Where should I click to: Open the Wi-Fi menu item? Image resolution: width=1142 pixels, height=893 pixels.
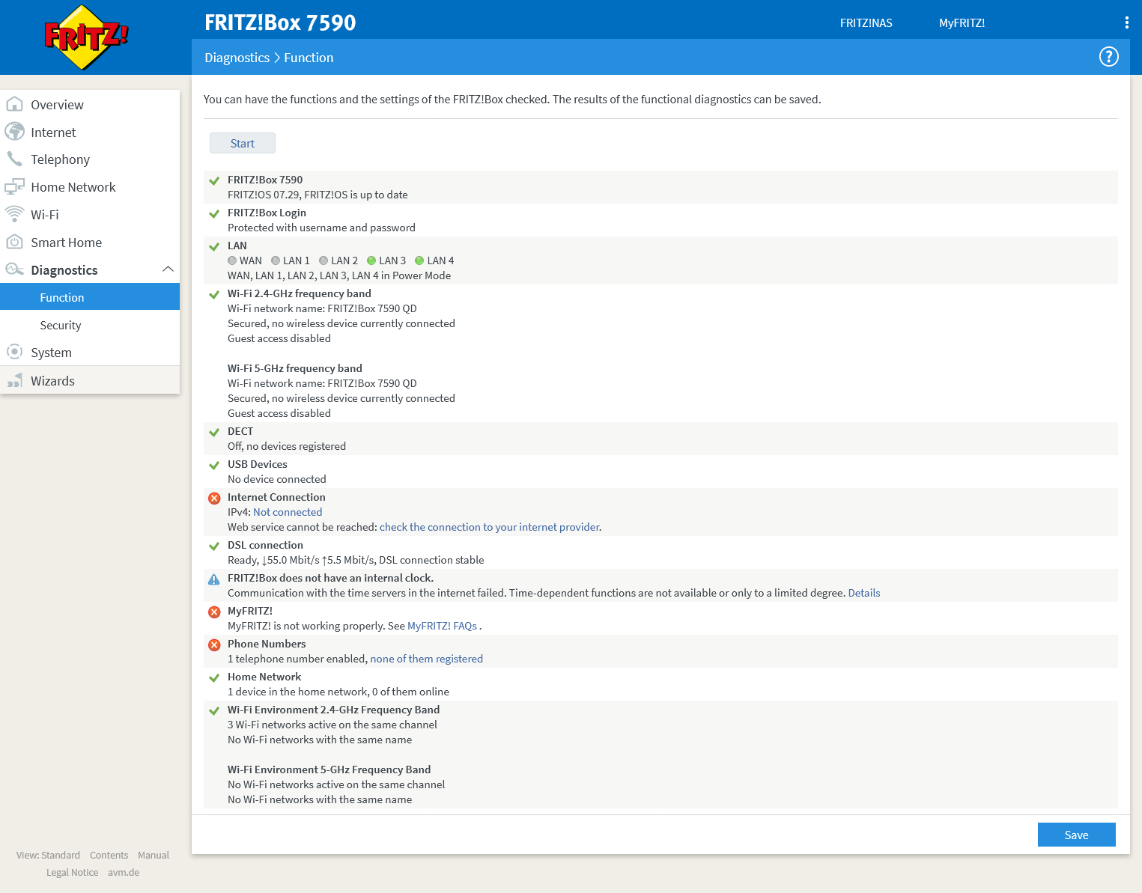click(x=90, y=214)
